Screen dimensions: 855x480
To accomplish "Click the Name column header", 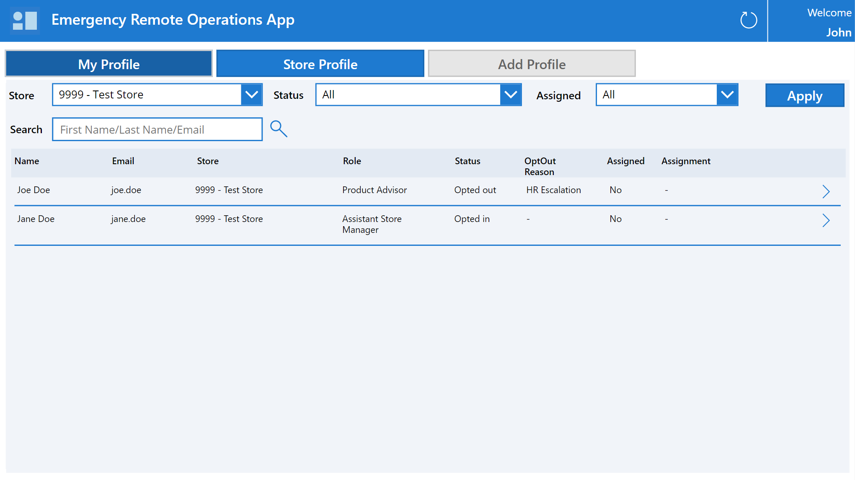I will coord(27,161).
